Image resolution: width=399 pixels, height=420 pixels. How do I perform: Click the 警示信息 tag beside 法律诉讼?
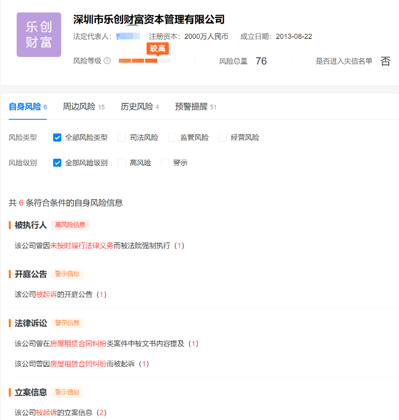(67, 323)
